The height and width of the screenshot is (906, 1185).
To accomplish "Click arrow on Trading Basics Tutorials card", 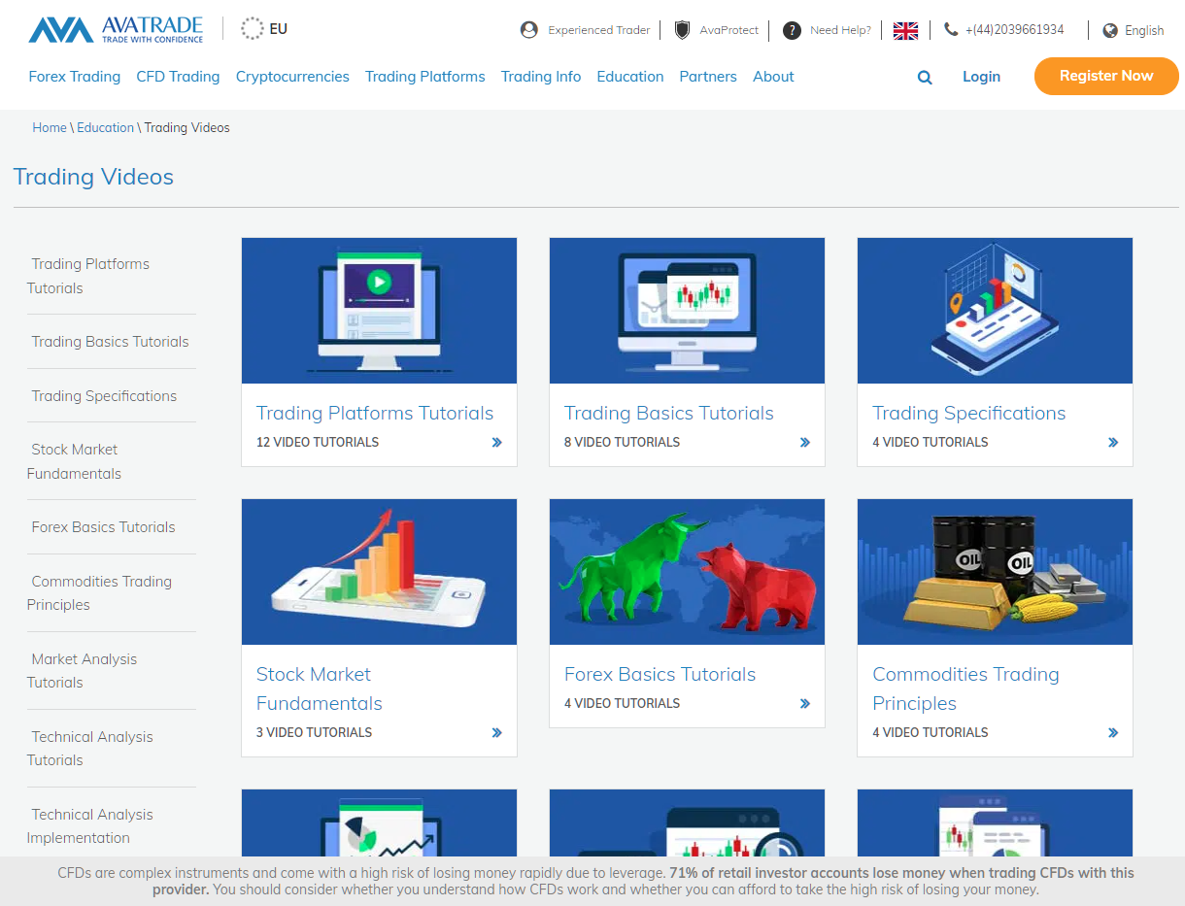I will click(x=805, y=442).
